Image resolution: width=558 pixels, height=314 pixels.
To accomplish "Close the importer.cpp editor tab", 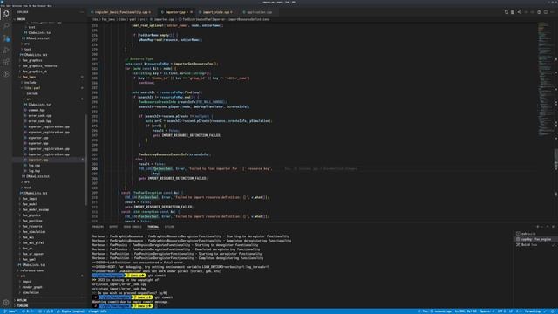I will (x=191, y=12).
